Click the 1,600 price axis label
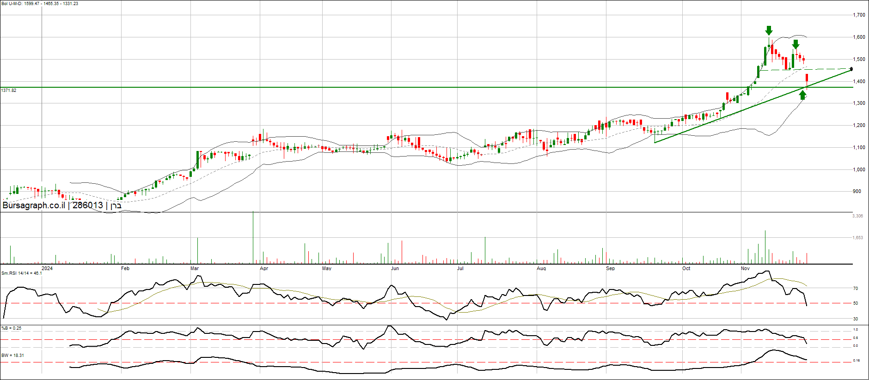 tap(859, 37)
